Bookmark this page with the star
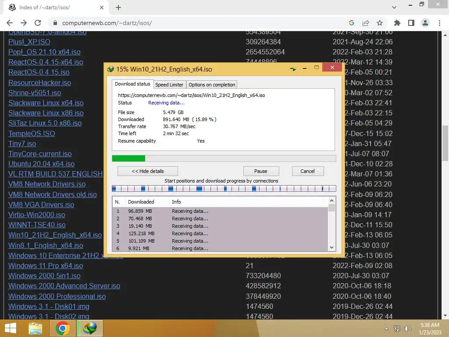Screen dimensions: 449x337 [x=380, y=23]
